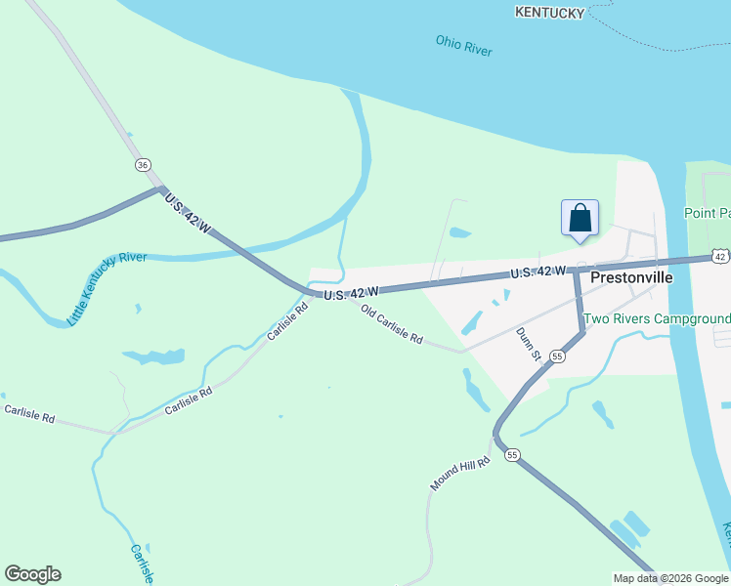Click the Carlisle Rd label at far left

click(x=29, y=414)
